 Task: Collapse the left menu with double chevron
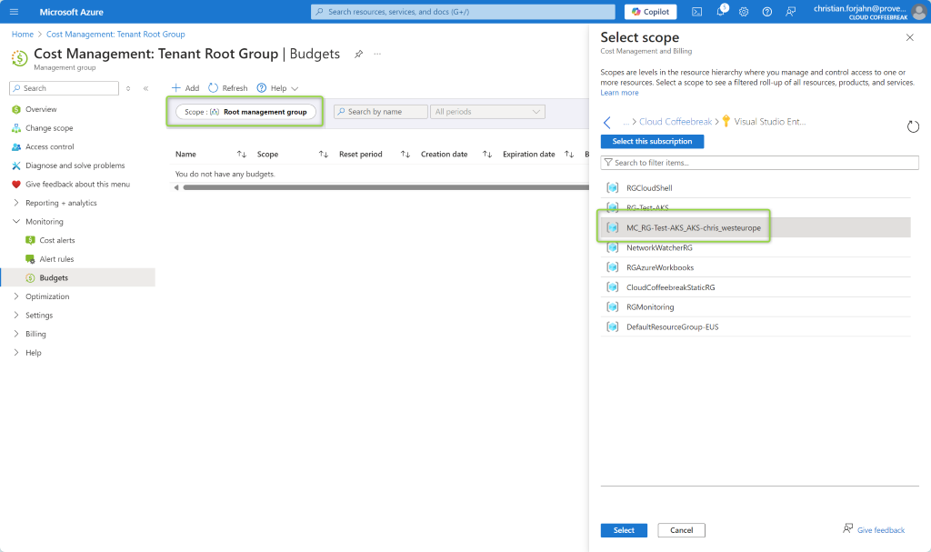(145, 88)
